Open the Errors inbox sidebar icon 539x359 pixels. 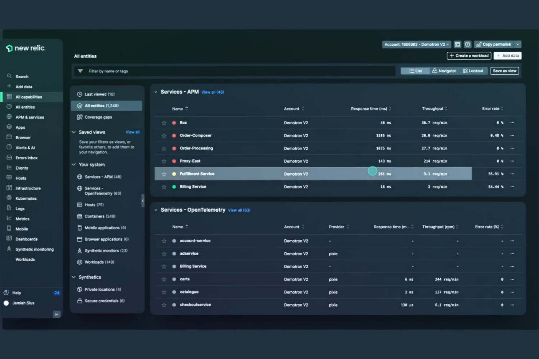click(9, 157)
